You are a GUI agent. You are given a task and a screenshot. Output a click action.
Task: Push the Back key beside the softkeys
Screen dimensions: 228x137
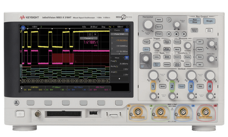(x=16, y=103)
